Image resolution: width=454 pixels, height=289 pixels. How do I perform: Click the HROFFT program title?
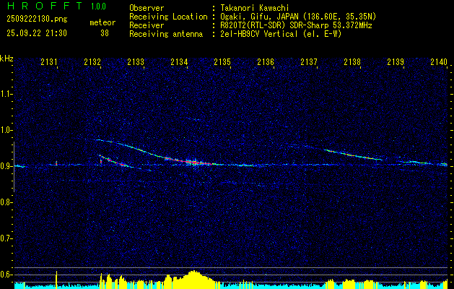(x=45, y=6)
